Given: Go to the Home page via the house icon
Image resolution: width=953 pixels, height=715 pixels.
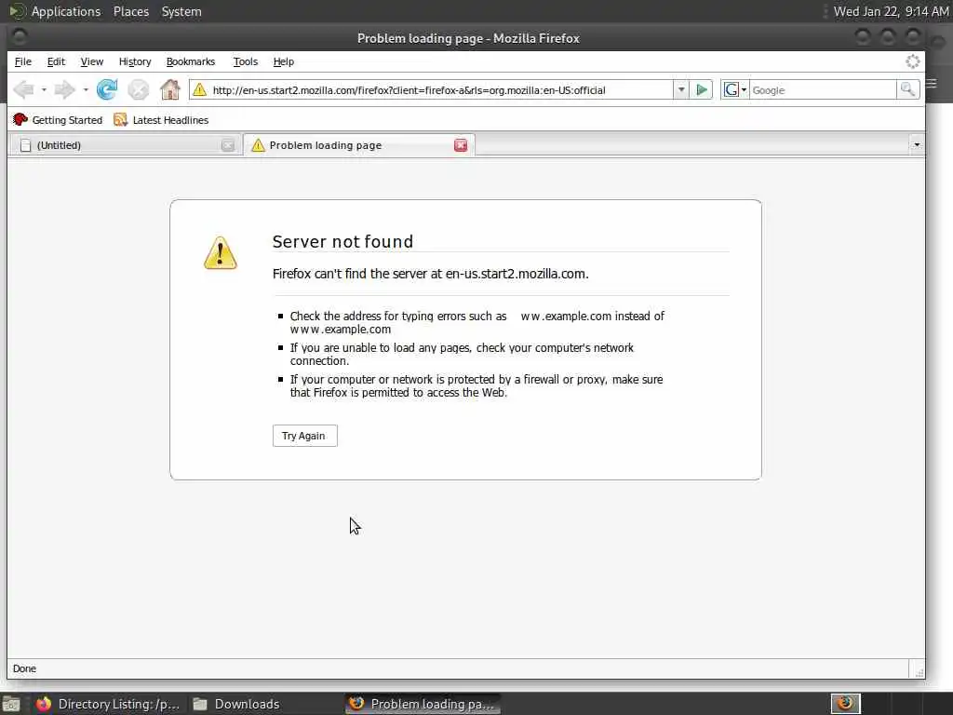Looking at the screenshot, I should 170,90.
